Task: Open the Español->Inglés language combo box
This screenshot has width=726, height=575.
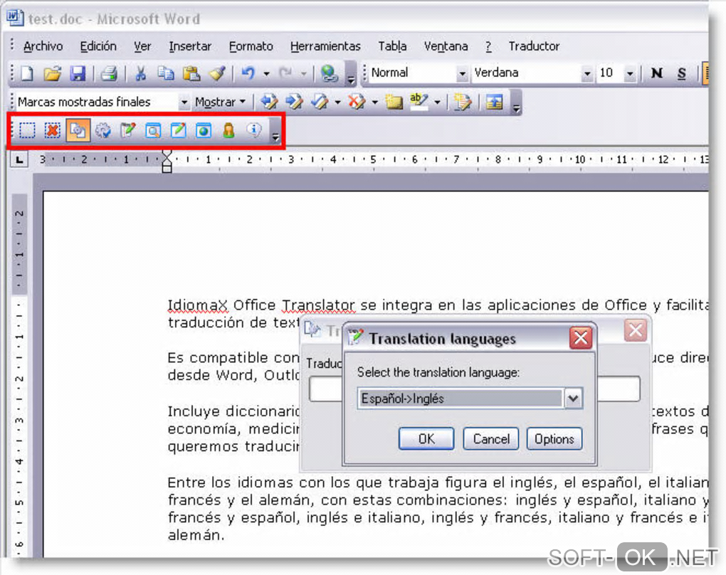Action: pos(470,398)
